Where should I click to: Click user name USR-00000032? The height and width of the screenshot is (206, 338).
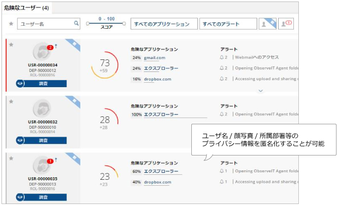coord(43,122)
